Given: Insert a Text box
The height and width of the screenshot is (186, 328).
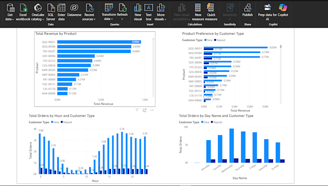Looking at the screenshot, I should click(x=149, y=12).
